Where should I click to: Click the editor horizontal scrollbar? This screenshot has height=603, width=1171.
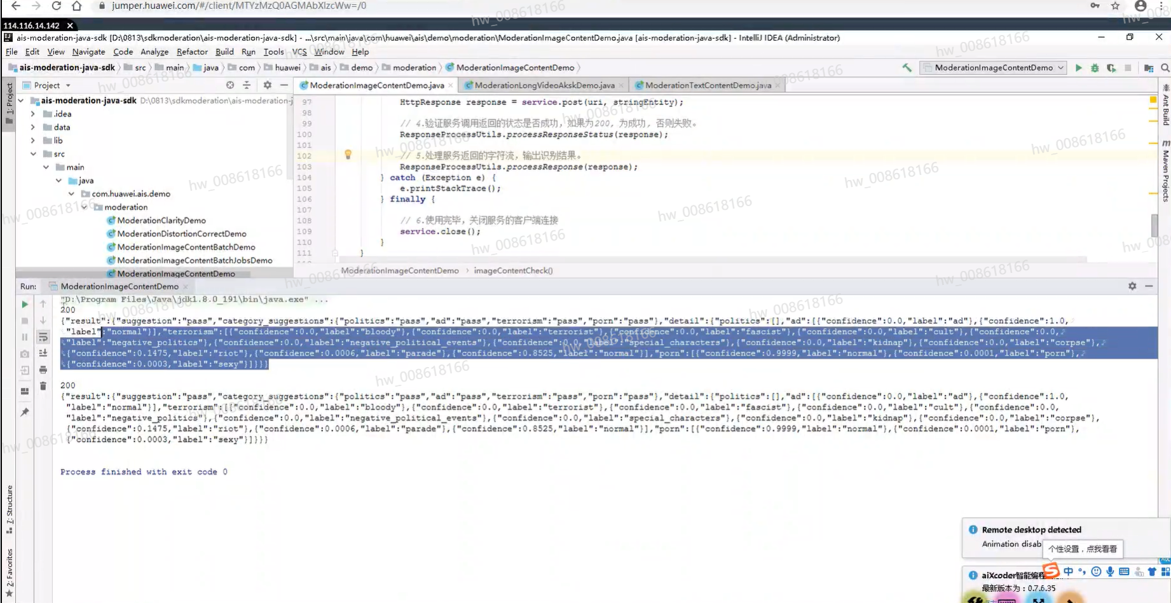point(713,260)
